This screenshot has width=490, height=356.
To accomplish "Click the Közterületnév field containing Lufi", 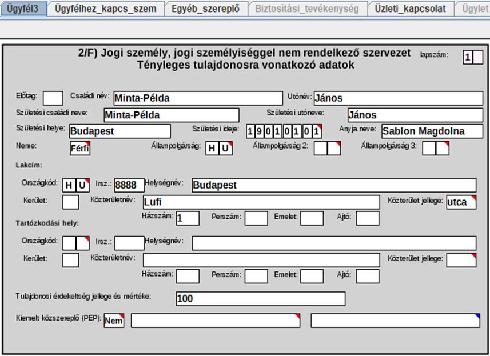I will (x=260, y=202).
